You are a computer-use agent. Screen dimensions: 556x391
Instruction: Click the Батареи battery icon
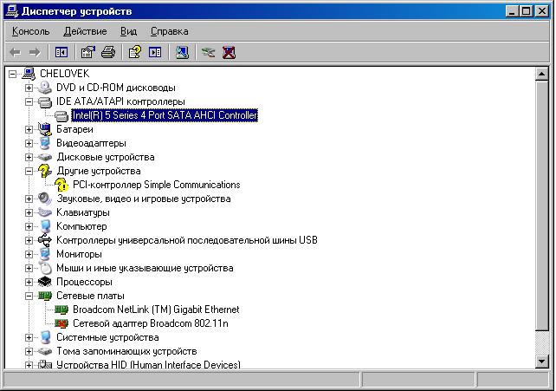click(x=45, y=129)
